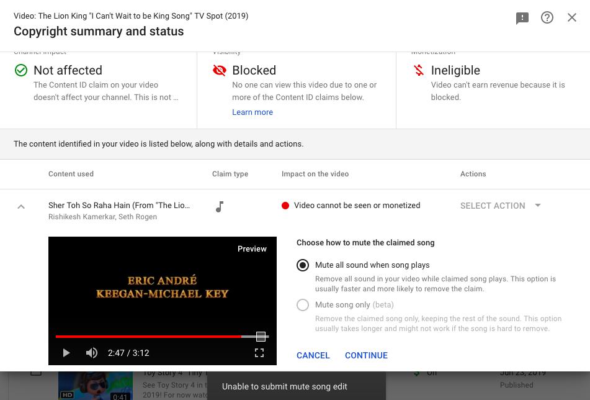Click the red Blocked eye icon
590x400 pixels.
point(220,70)
